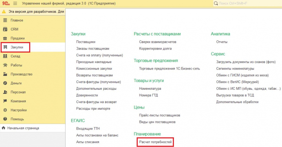
Task: Click the 1C logo icon
Action: [x=6, y=3]
